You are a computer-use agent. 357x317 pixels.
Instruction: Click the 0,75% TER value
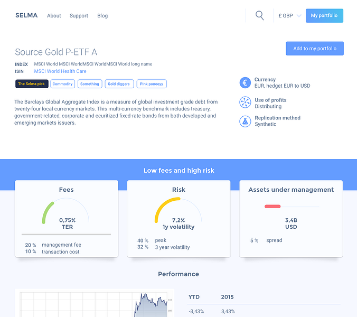pos(68,223)
